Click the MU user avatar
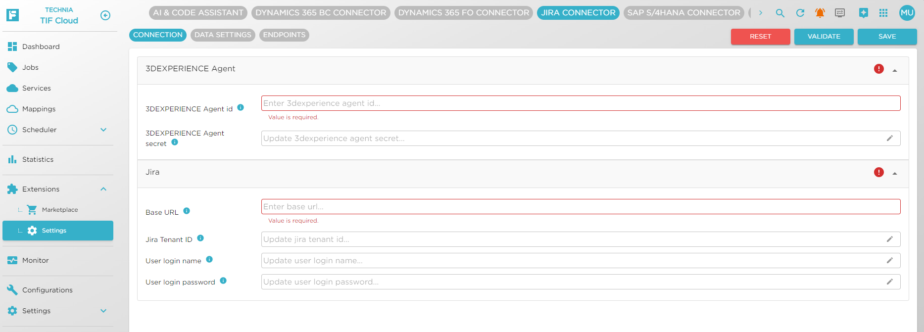924x332 pixels. (907, 13)
